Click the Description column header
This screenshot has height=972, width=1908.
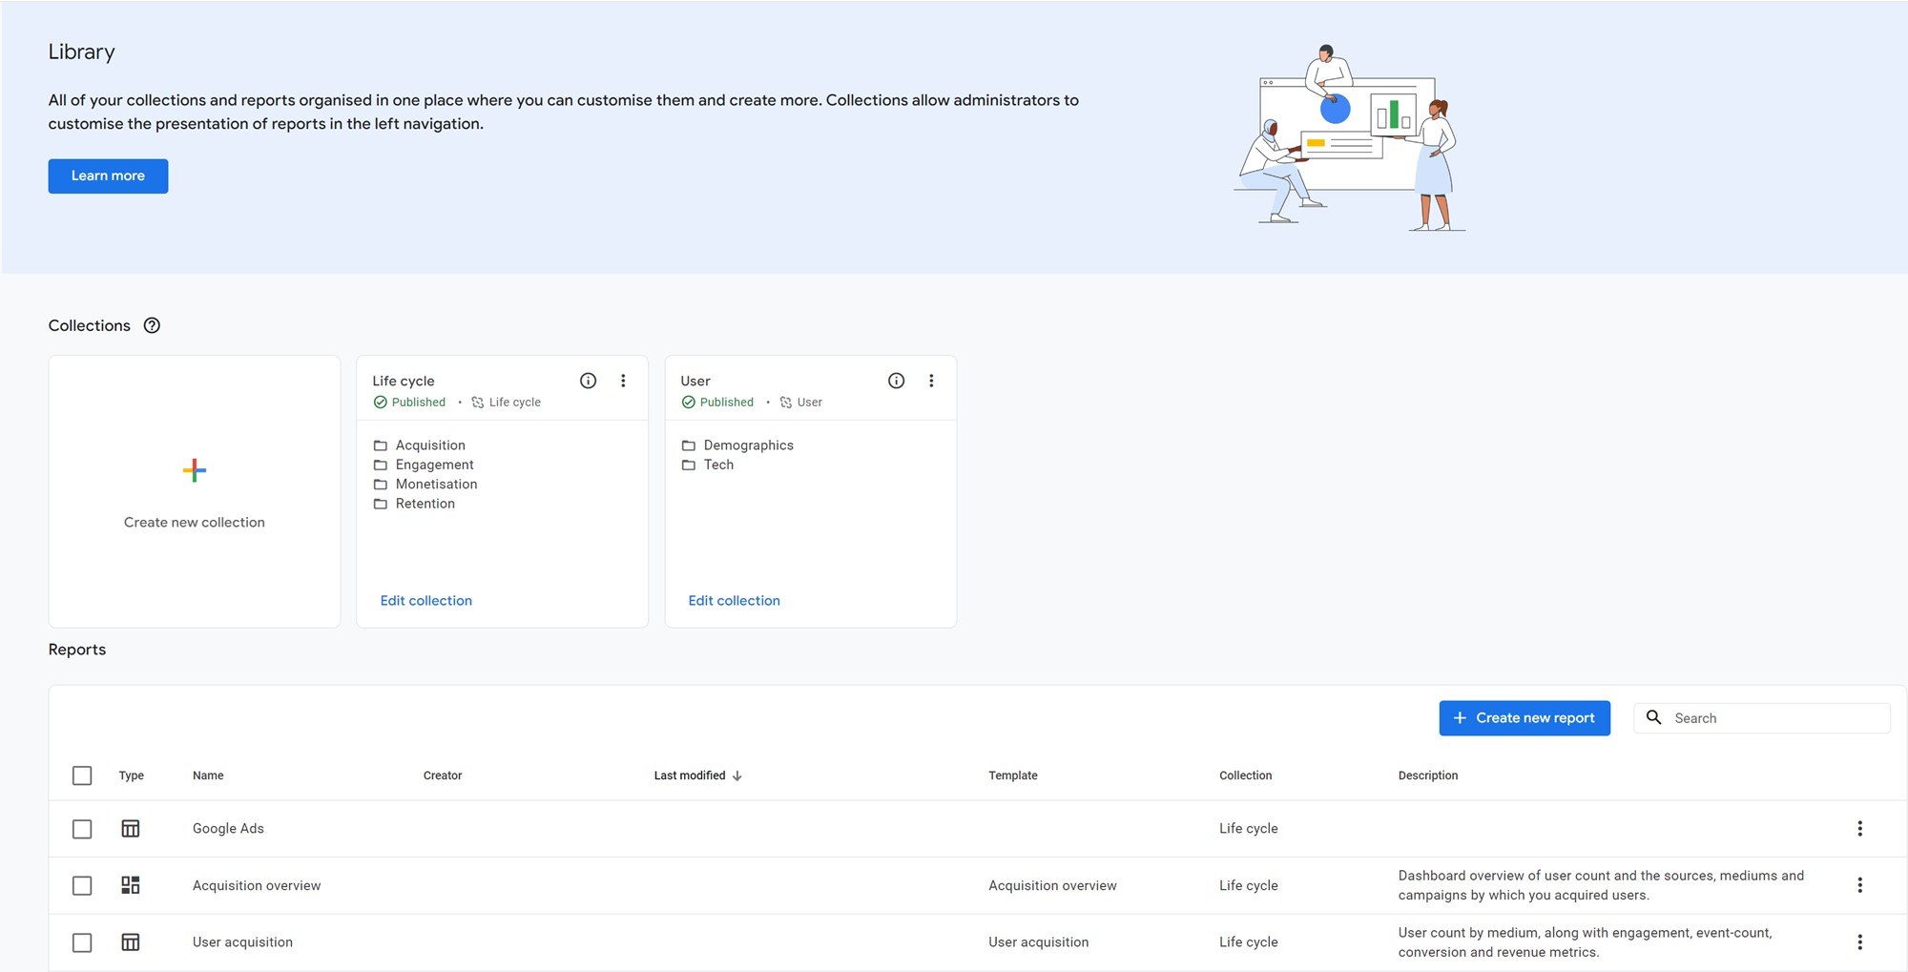pos(1428,776)
